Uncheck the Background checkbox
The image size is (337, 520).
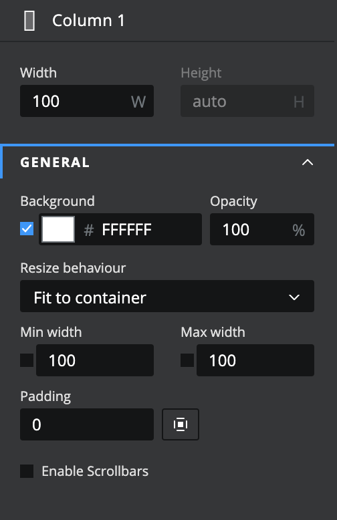pos(27,229)
